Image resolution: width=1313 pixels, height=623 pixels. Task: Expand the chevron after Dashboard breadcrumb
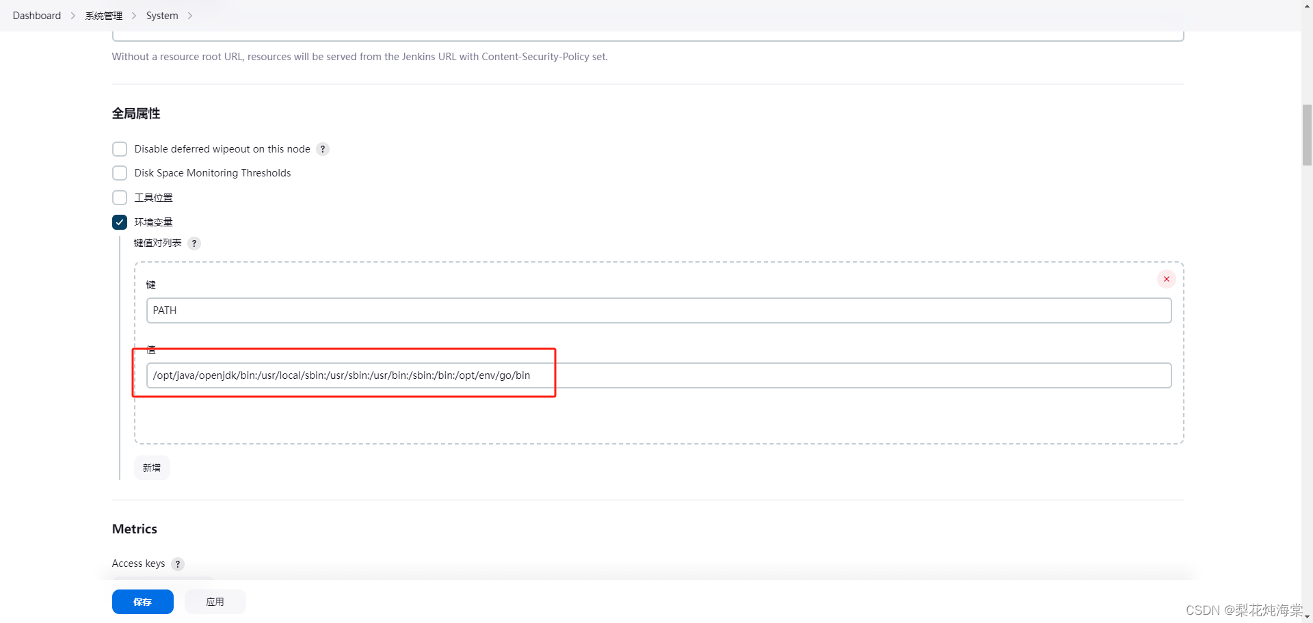pos(73,16)
